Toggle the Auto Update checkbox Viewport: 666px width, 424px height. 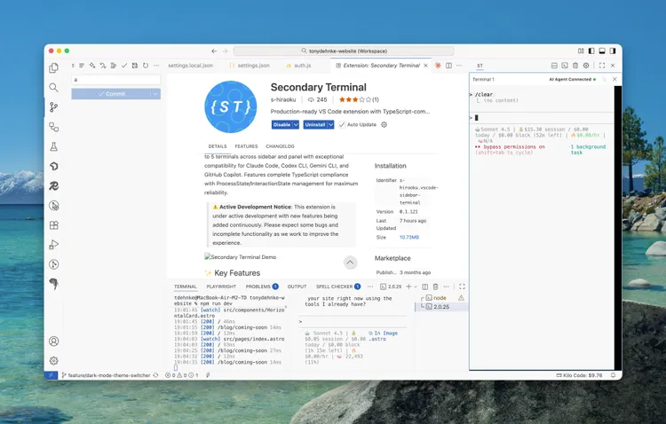click(x=342, y=125)
